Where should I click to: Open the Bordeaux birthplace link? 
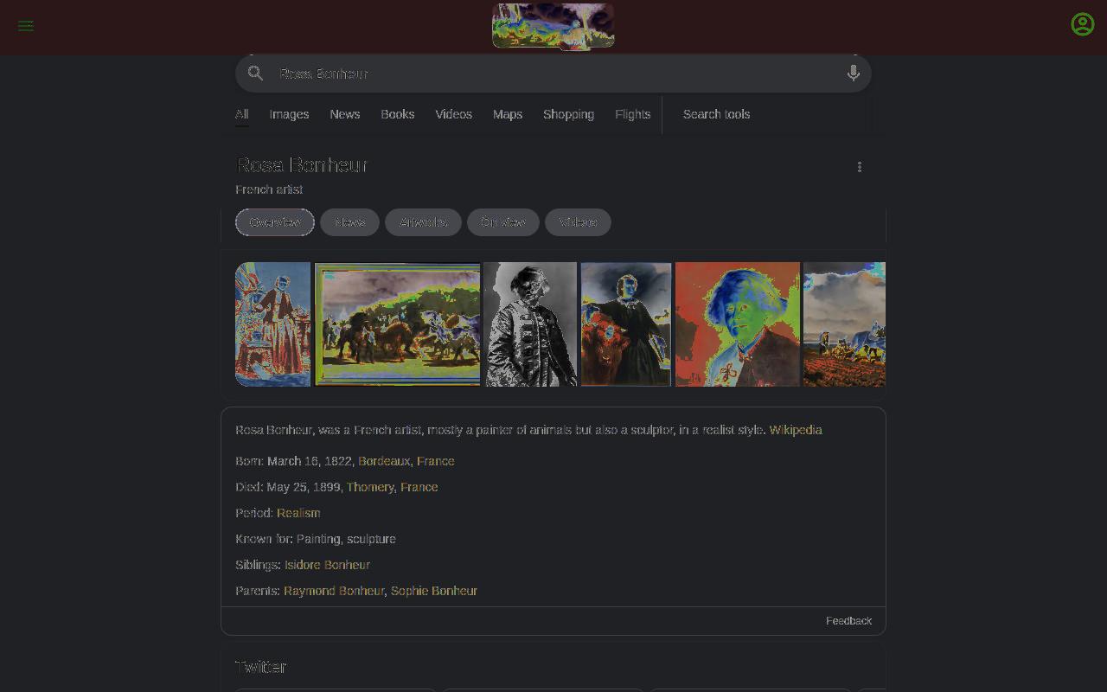tap(384, 461)
